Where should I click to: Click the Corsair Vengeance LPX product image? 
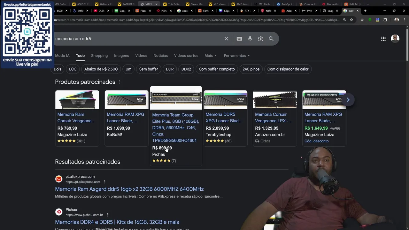point(275,100)
